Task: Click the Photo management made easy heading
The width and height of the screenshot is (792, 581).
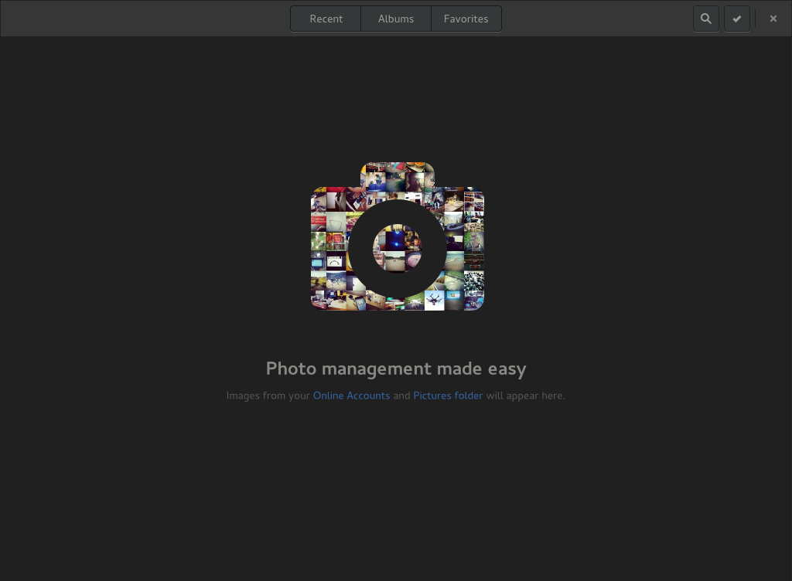Action: point(396,369)
